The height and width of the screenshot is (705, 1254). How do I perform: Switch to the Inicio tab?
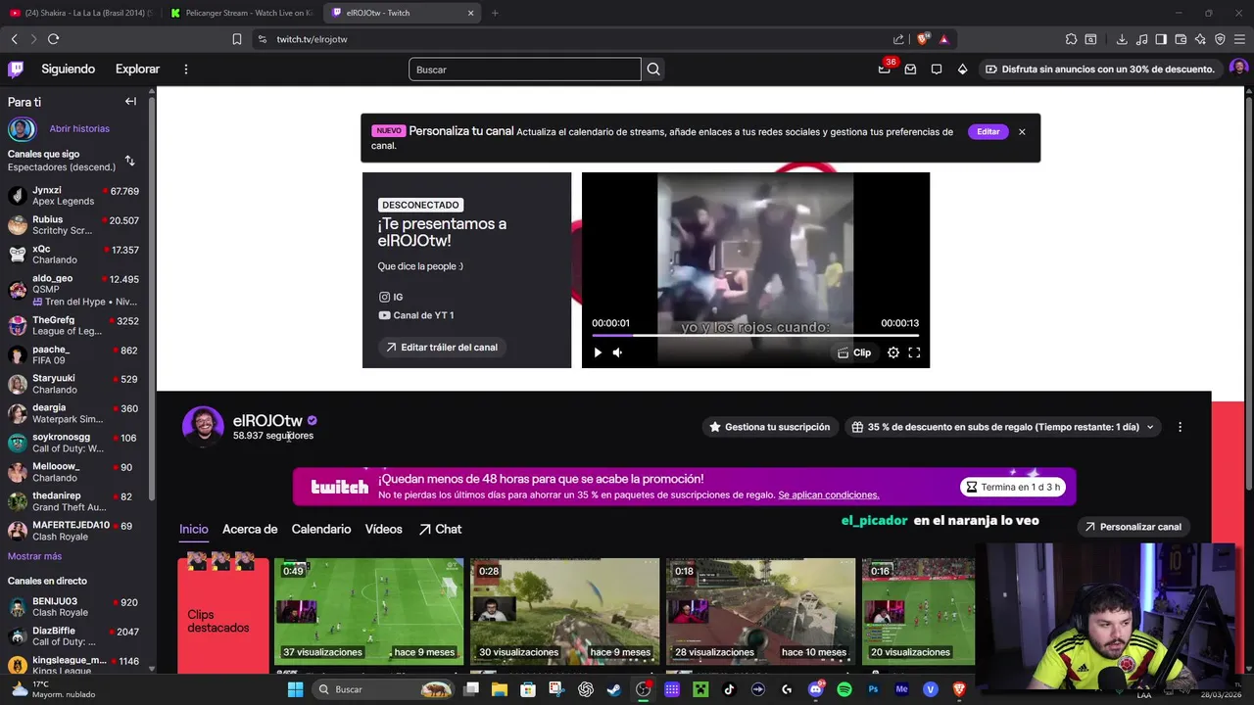[194, 529]
